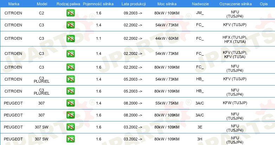Click the Nadwozie column header

point(200,4)
